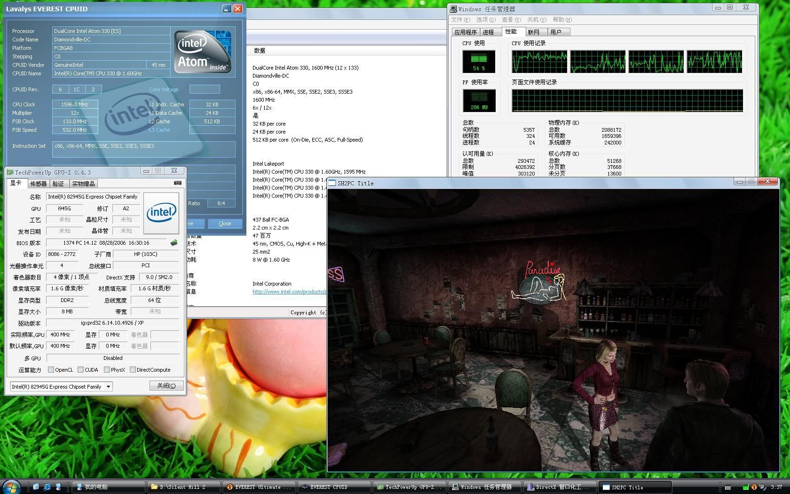
Task: Select the 显卡 tab in GPU-Z
Action: 16,183
